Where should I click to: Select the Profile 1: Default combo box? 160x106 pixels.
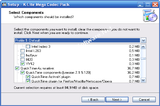click(80, 40)
